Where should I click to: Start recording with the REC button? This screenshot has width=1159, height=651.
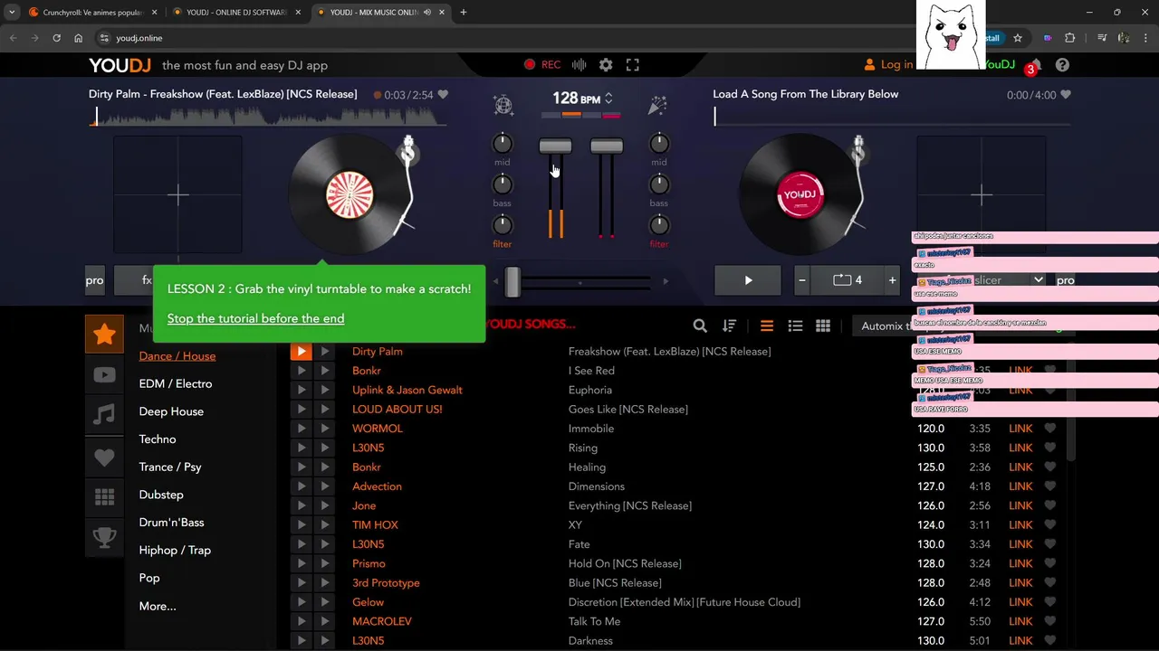coord(542,65)
